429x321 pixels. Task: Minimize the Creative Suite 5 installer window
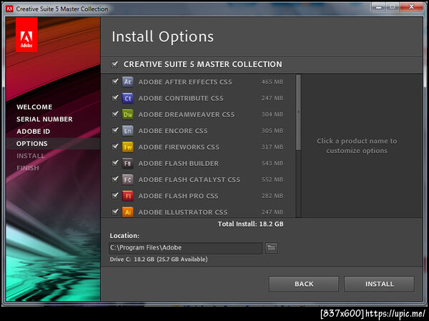[x=379, y=7]
